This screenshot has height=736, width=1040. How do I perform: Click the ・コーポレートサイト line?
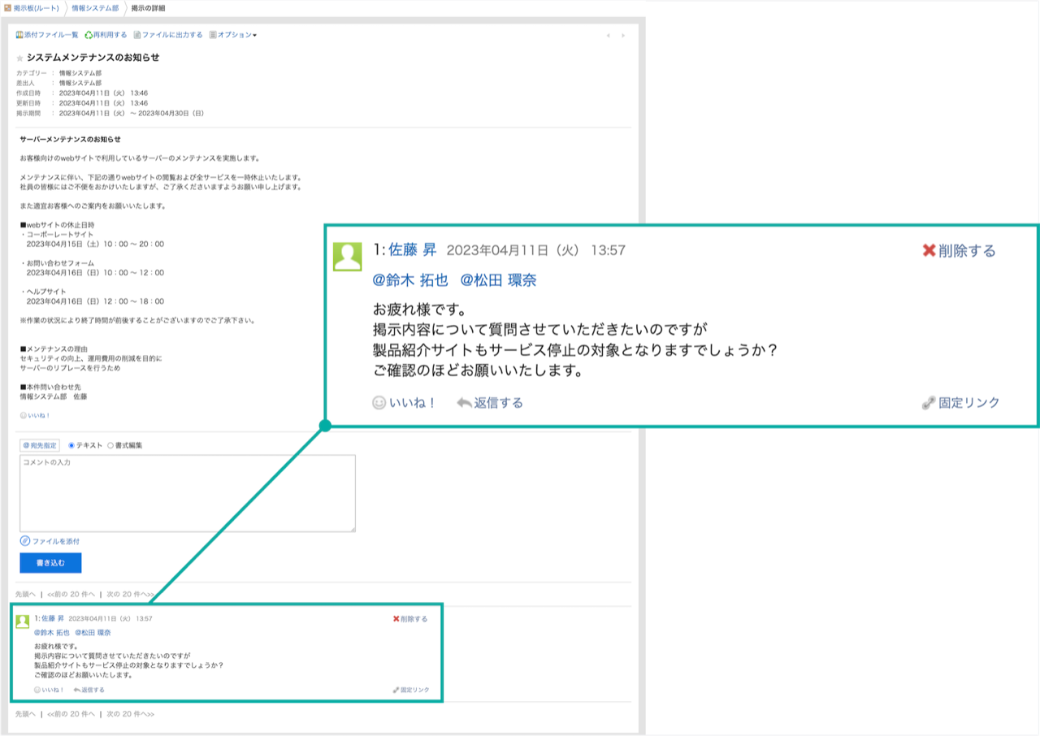[x=56, y=234]
